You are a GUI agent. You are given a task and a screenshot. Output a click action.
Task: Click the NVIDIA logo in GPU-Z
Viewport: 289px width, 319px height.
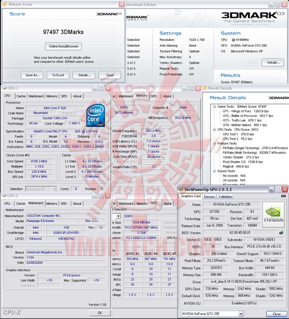tap(273, 215)
